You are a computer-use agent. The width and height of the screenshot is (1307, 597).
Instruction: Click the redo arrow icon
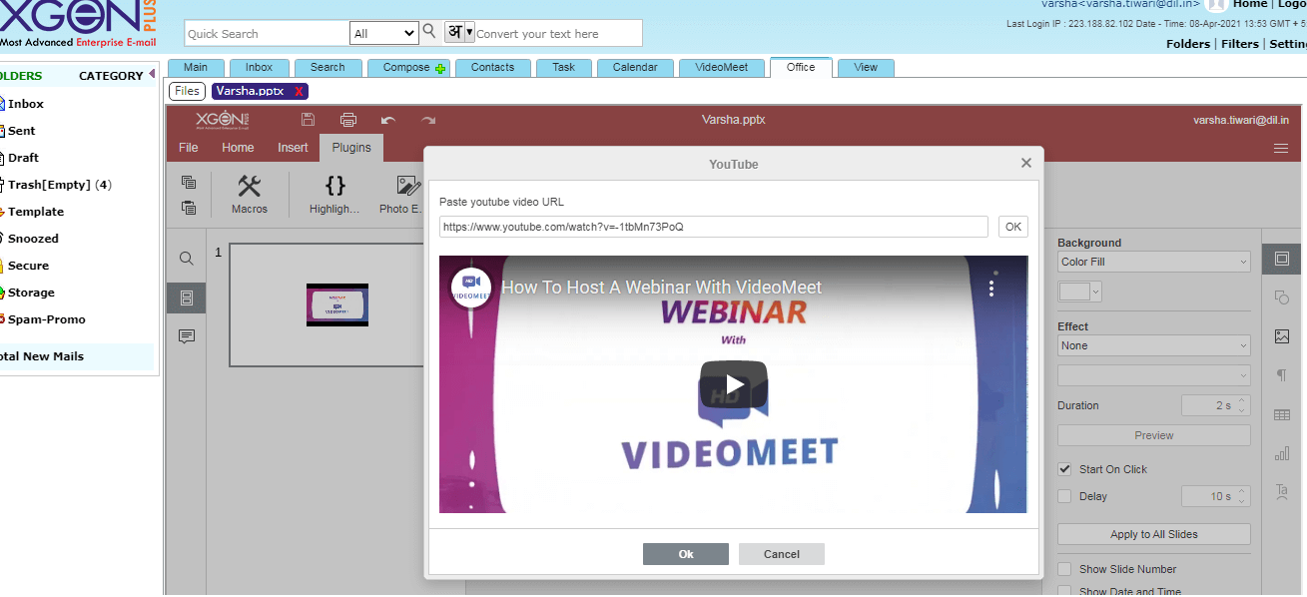tap(428, 120)
